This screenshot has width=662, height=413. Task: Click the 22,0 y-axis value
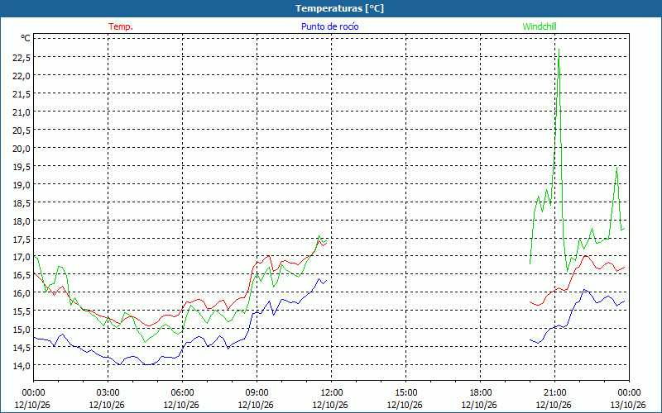point(22,75)
